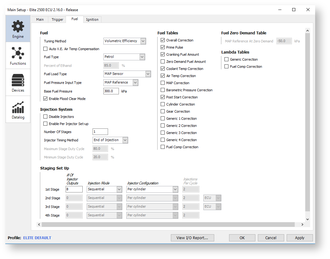Enable Per Injector Set-up checkbox
The width and height of the screenshot is (330, 259).
45,124
